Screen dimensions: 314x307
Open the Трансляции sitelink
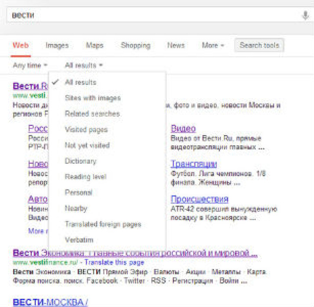194,164
